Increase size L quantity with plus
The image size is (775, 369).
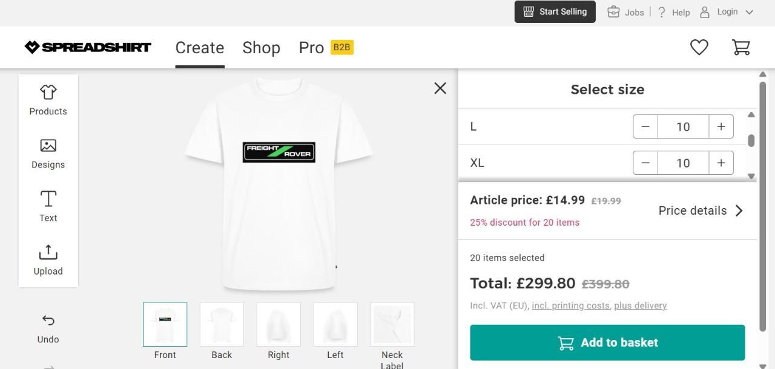(x=721, y=126)
